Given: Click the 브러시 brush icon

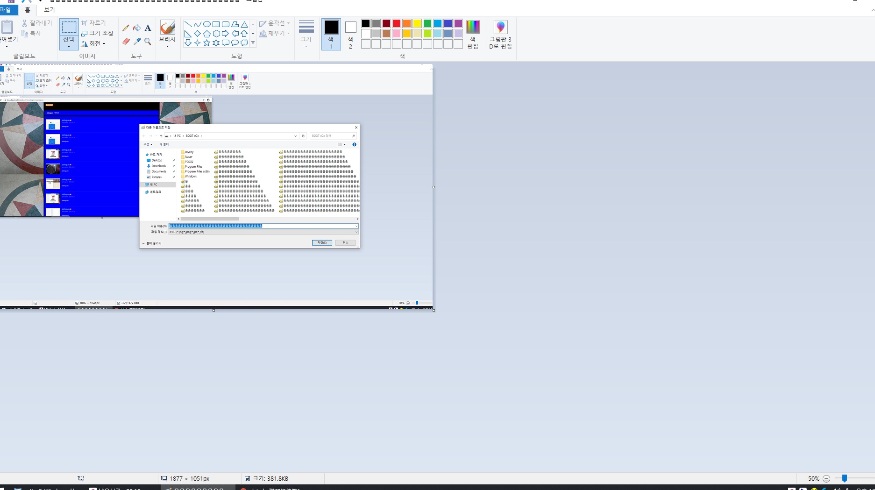Looking at the screenshot, I should click(x=167, y=27).
